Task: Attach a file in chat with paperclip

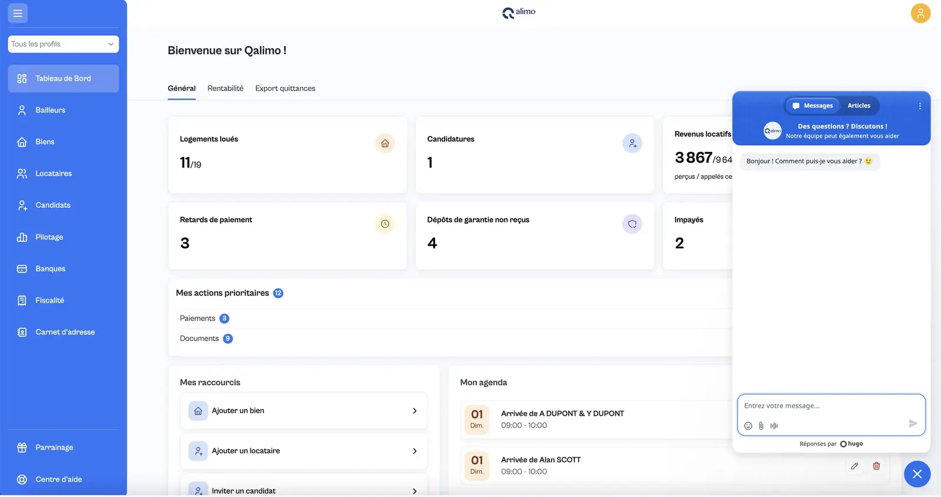Action: [761, 425]
